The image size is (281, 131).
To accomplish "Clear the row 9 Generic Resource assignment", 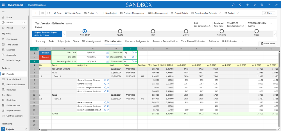I will (x=105, y=84).
